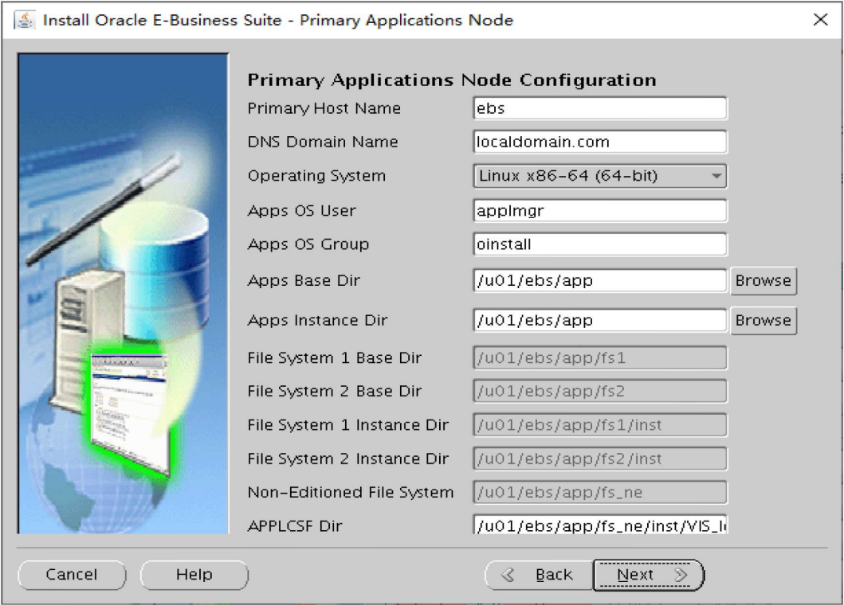Focus the Apps OS User field

tap(600, 211)
